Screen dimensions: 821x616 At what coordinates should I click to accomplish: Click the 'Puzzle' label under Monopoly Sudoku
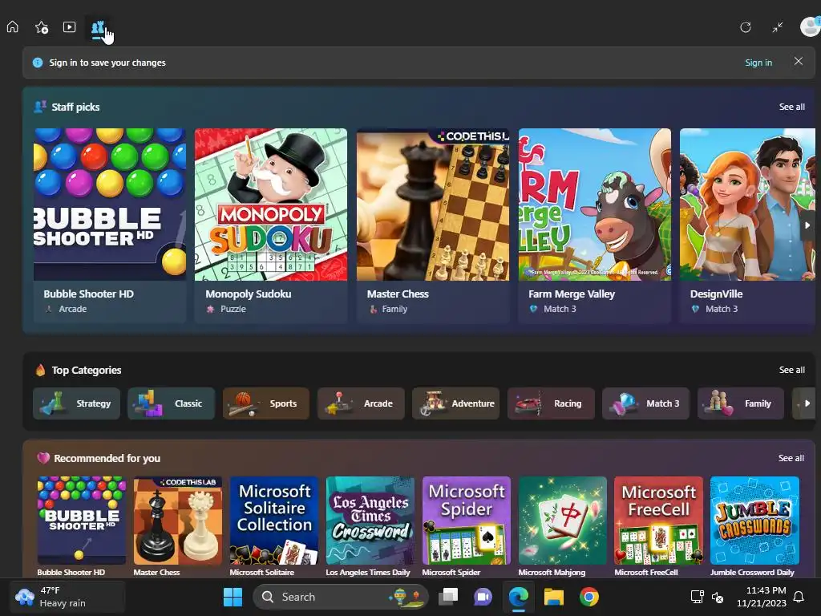tap(233, 309)
